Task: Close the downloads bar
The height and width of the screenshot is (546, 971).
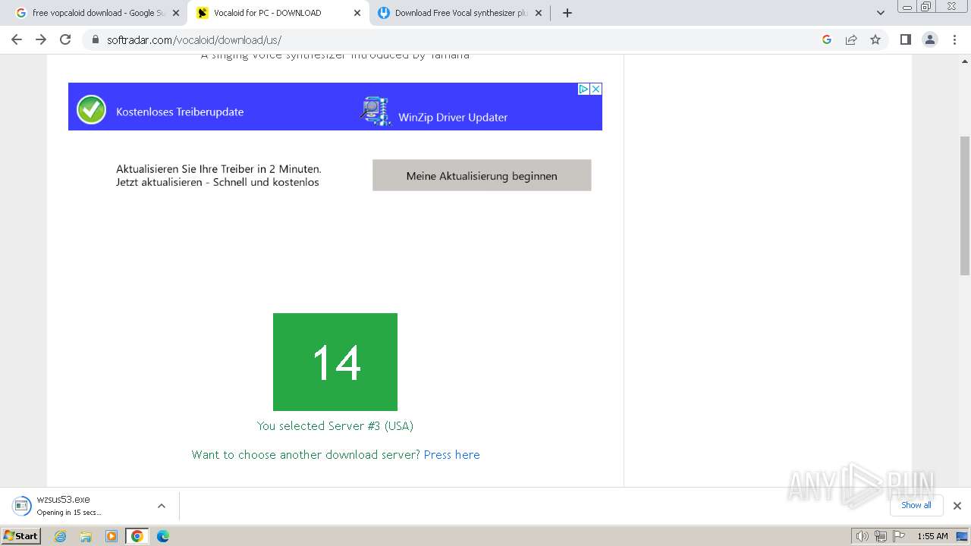Action: pos(957,506)
